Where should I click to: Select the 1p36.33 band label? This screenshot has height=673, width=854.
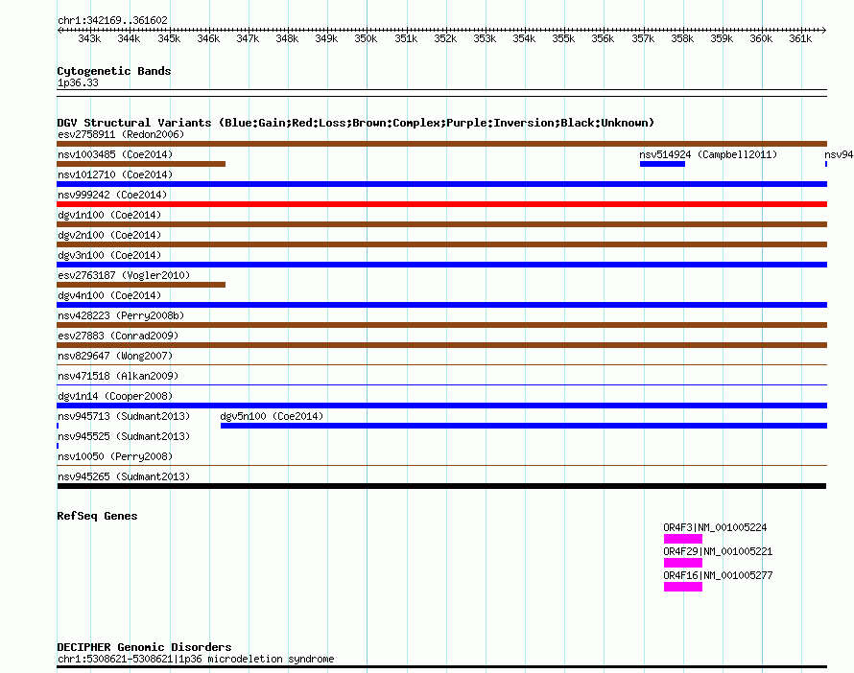tap(78, 82)
